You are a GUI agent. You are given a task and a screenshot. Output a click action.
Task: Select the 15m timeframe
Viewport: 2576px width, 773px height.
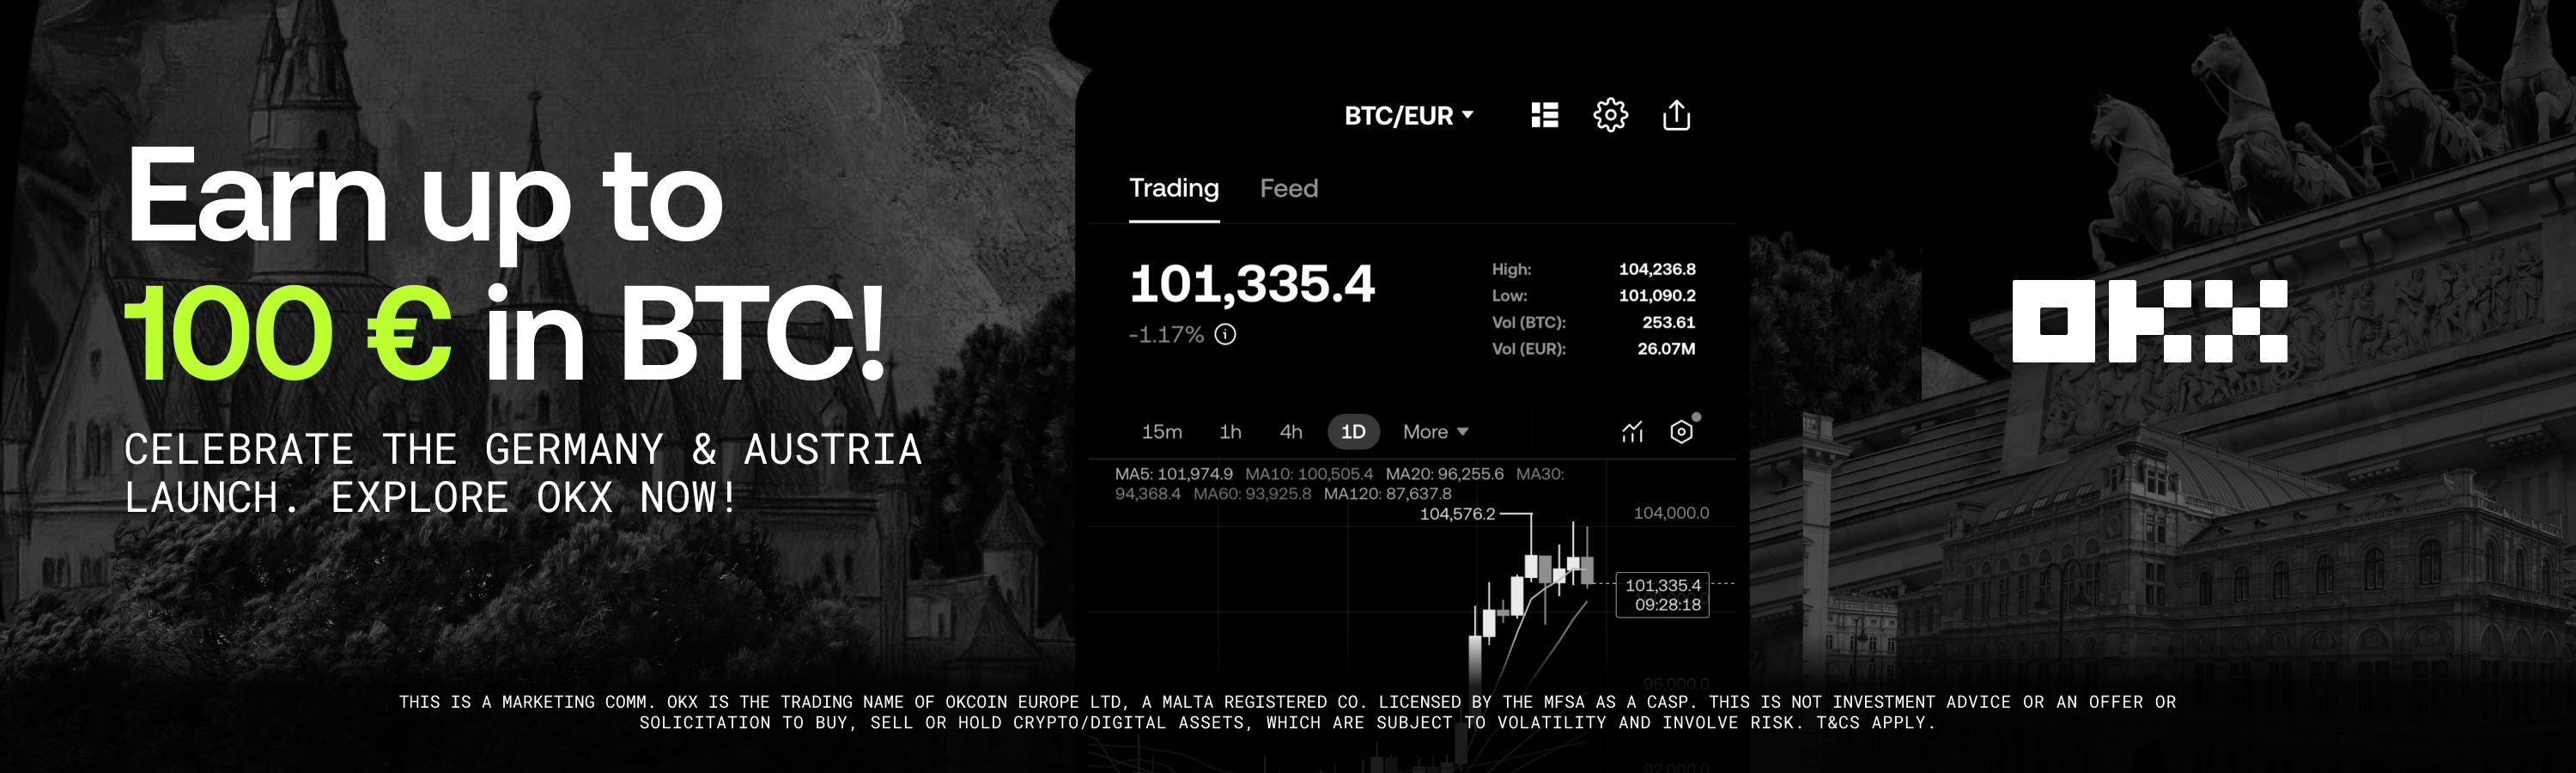pyautogui.click(x=1162, y=432)
